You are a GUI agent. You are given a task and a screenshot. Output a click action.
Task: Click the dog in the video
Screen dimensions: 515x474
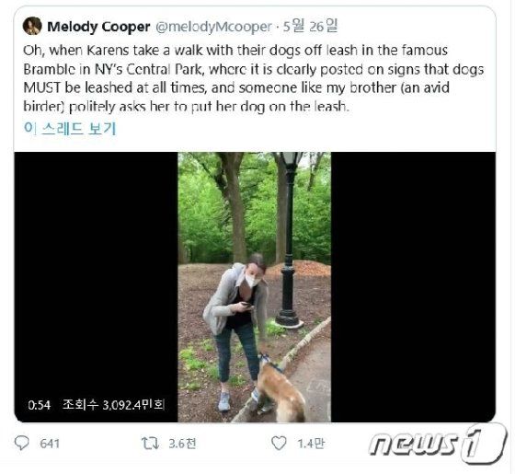[280, 389]
